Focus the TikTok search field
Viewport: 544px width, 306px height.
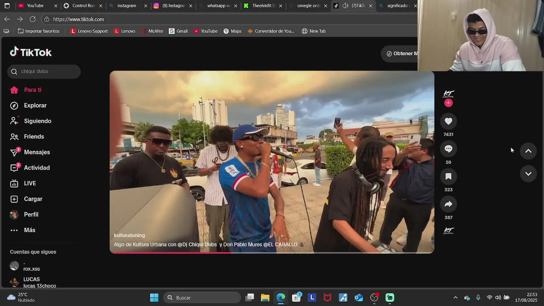click(x=44, y=71)
